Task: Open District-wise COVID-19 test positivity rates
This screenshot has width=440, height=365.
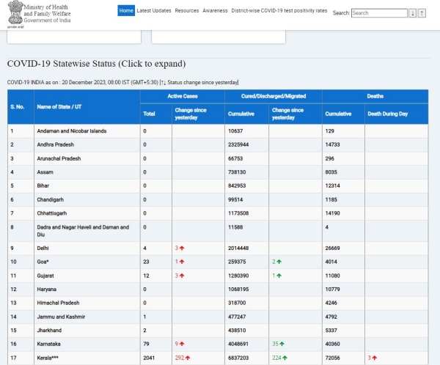Action: pos(279,11)
